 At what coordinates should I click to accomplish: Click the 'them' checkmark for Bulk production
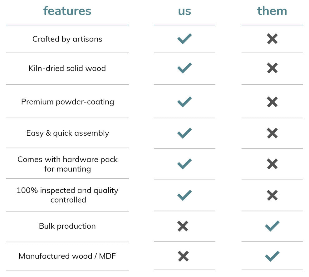click(x=272, y=226)
